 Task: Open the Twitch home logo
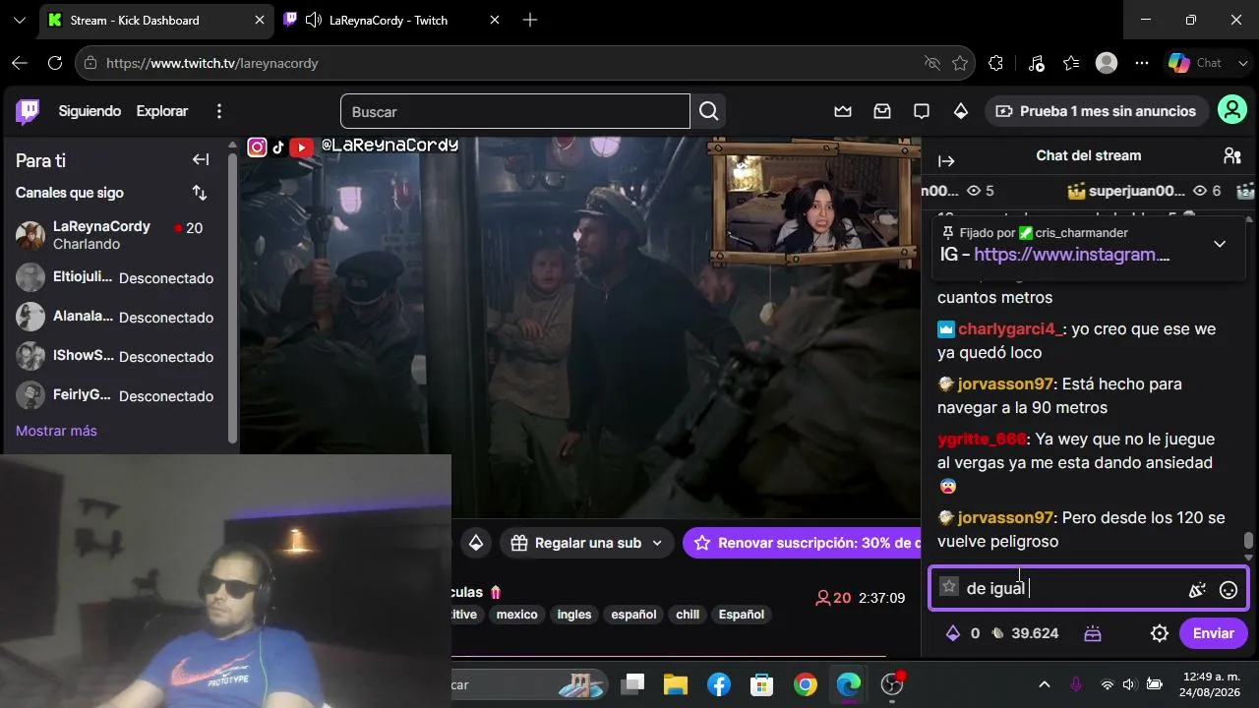29,111
